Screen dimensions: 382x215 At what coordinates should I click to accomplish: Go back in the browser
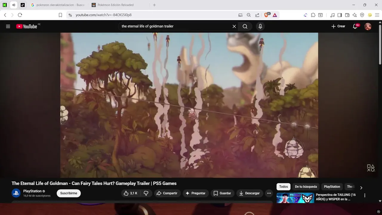5,15
